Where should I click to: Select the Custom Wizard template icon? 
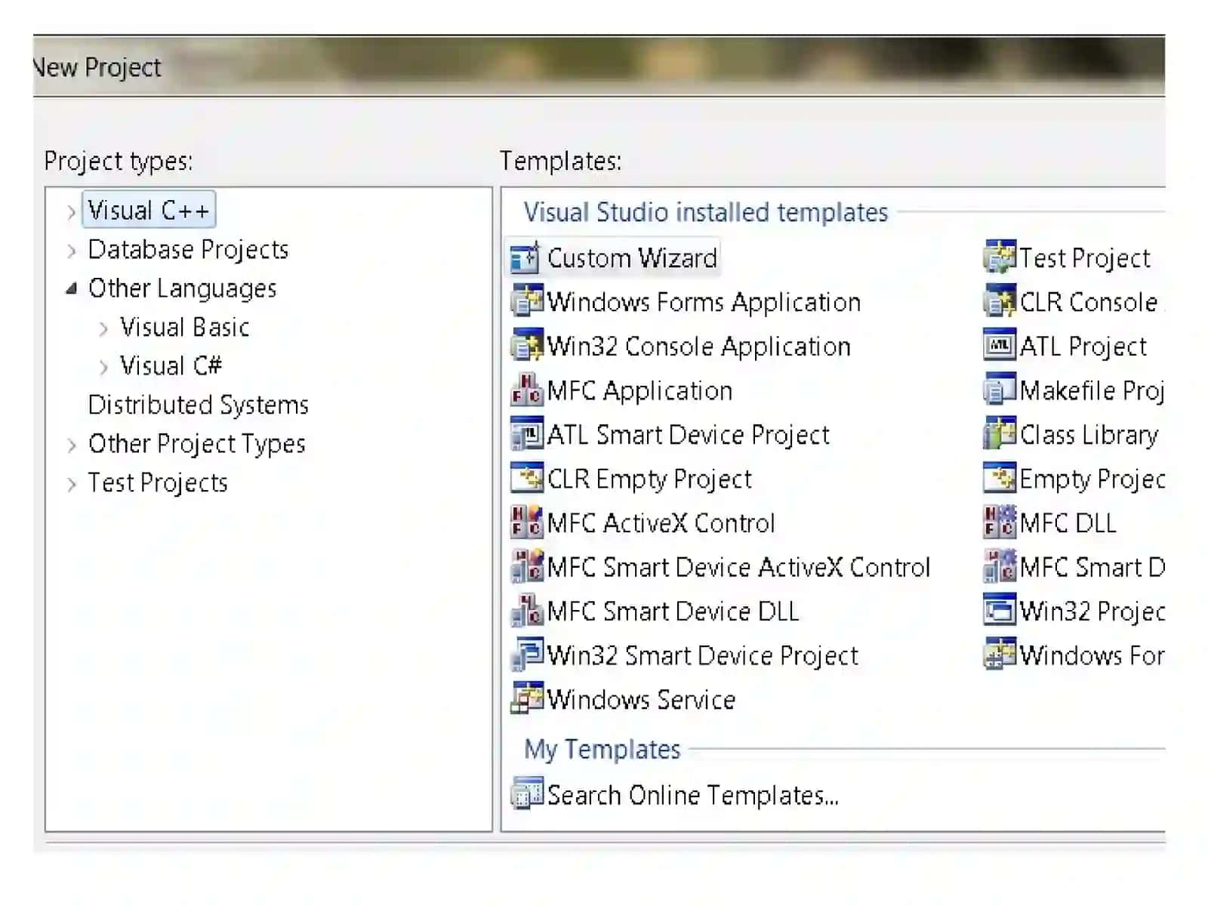tap(526, 258)
